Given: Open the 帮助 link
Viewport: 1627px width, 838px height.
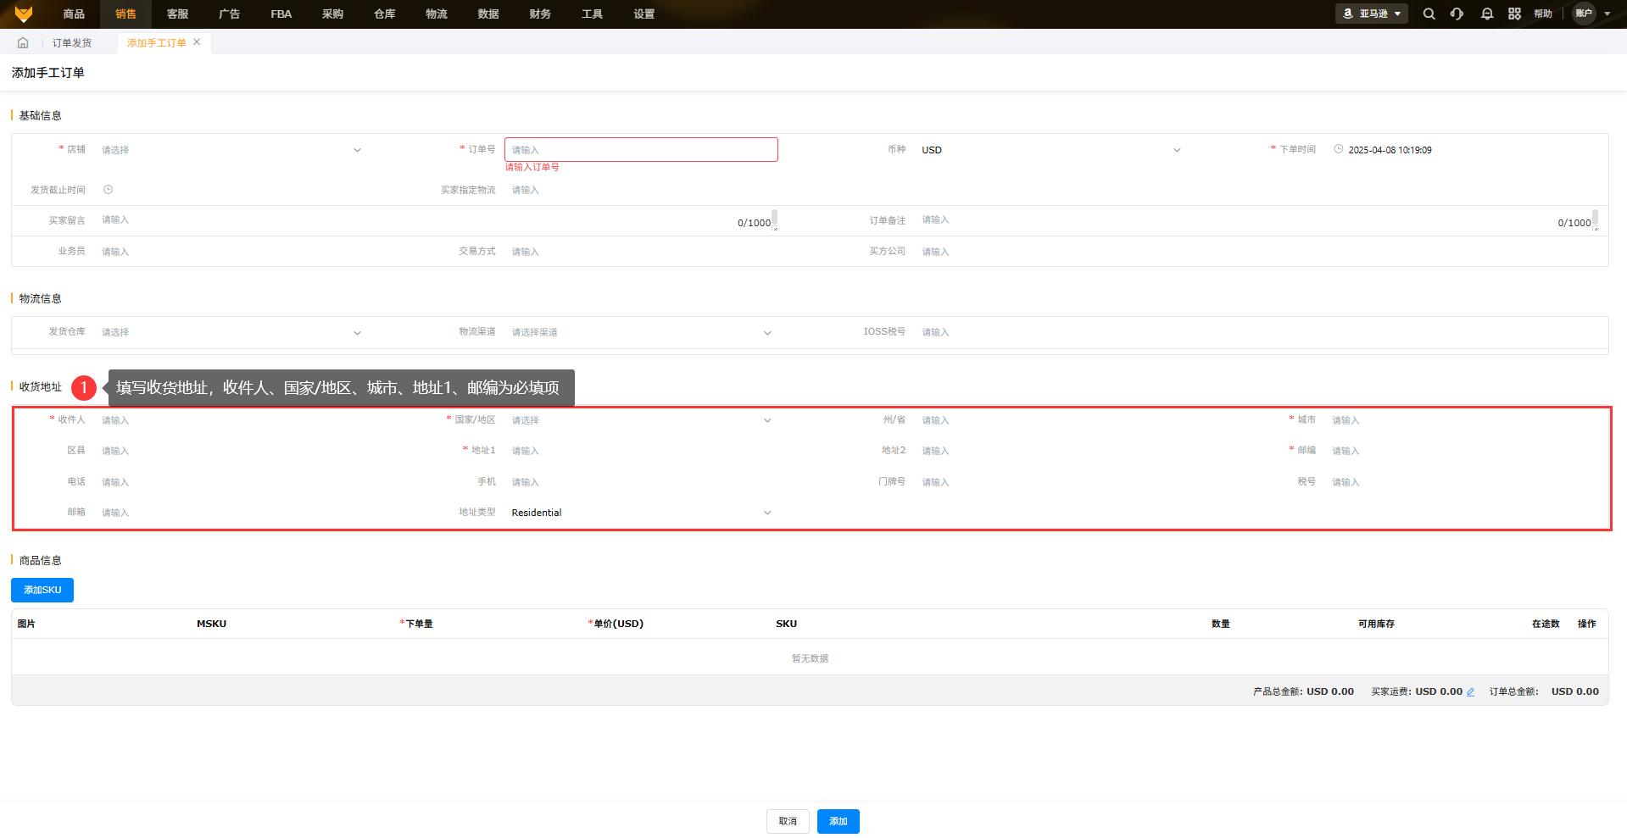Looking at the screenshot, I should click(1543, 14).
